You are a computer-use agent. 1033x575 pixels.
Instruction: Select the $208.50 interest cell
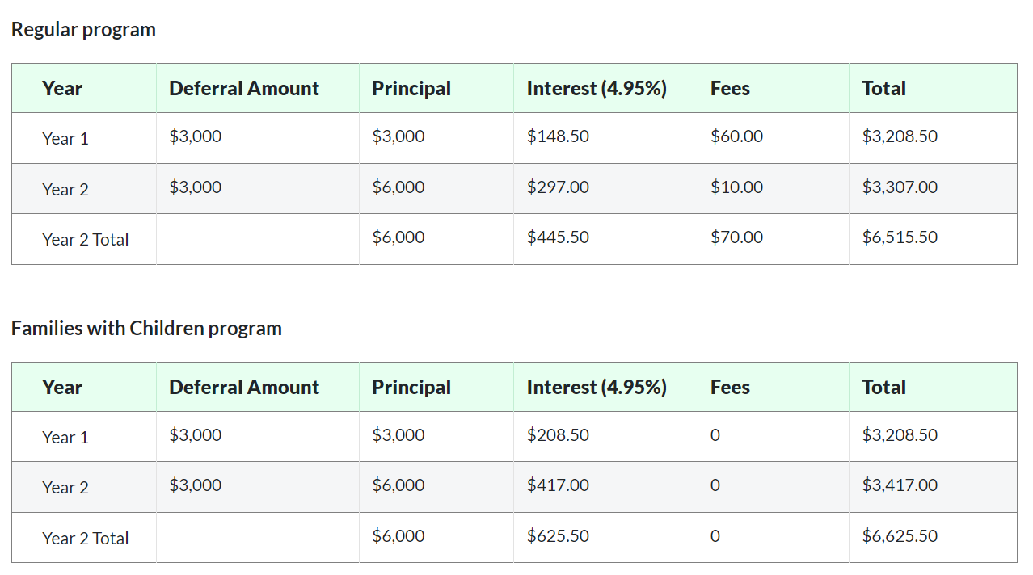(x=558, y=435)
